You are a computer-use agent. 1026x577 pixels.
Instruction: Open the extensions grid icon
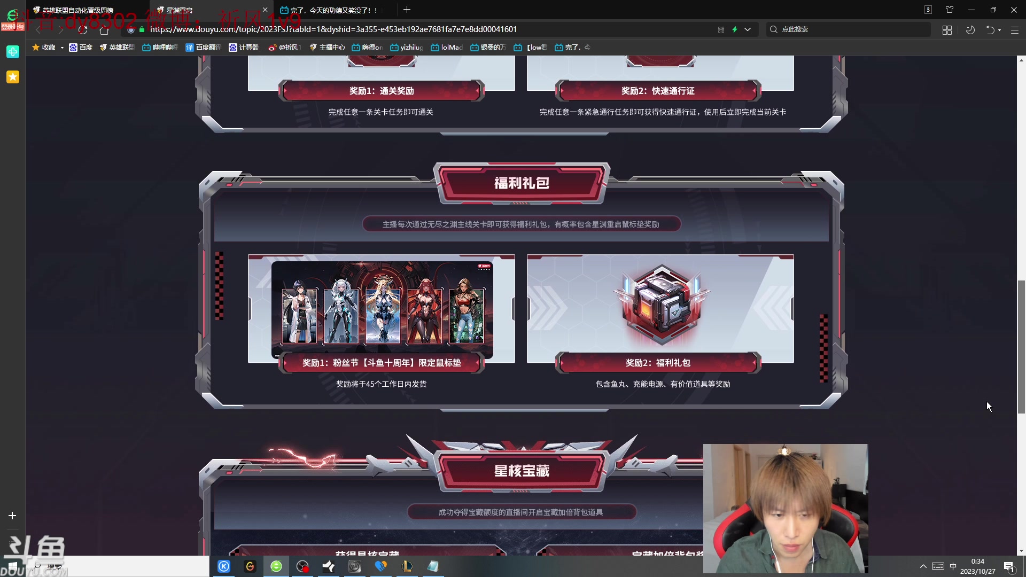point(947,30)
